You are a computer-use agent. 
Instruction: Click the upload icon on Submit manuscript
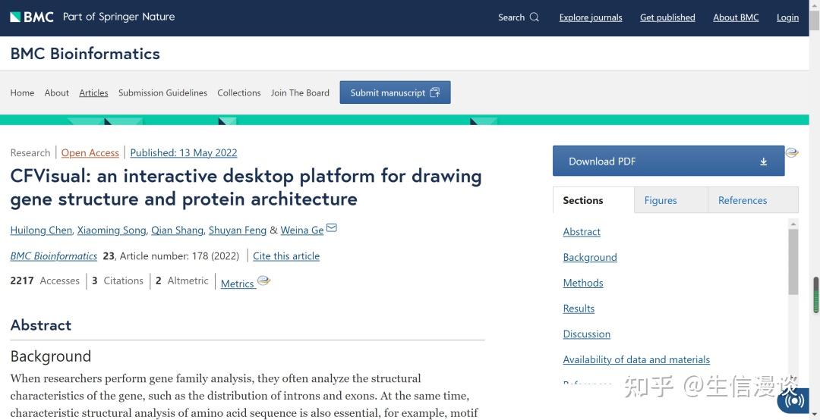coord(434,92)
